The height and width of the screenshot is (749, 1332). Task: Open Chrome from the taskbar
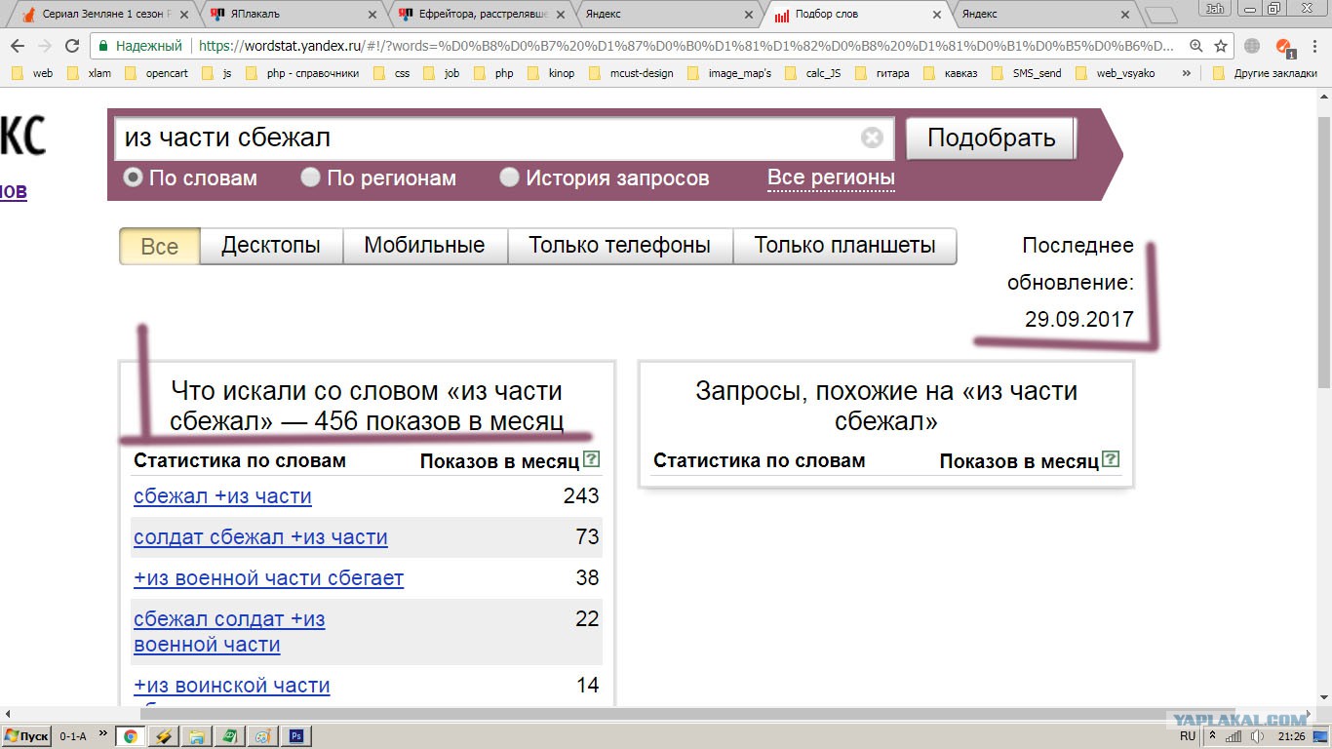click(x=130, y=736)
